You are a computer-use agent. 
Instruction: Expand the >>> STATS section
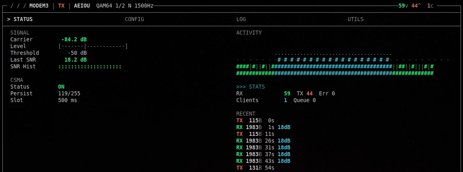(250, 87)
